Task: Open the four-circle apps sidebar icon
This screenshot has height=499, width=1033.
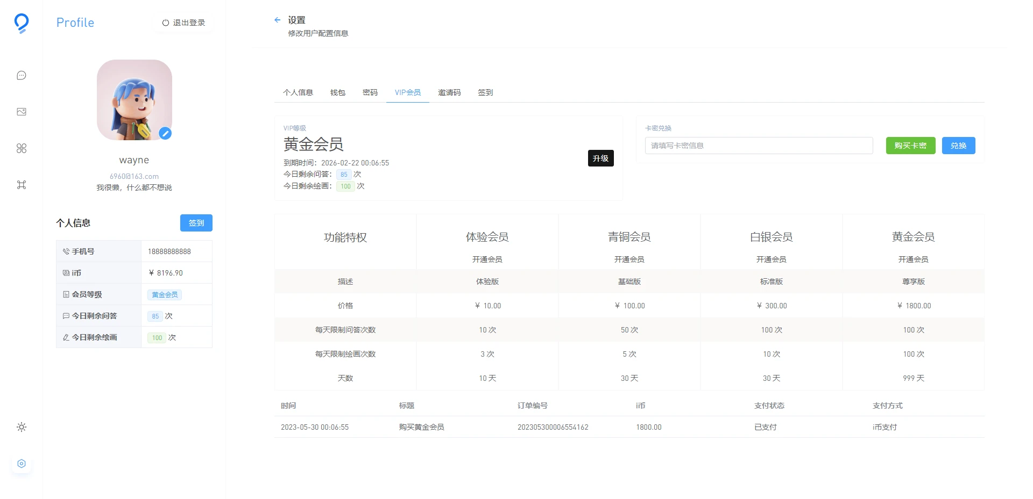Action: pyautogui.click(x=22, y=148)
